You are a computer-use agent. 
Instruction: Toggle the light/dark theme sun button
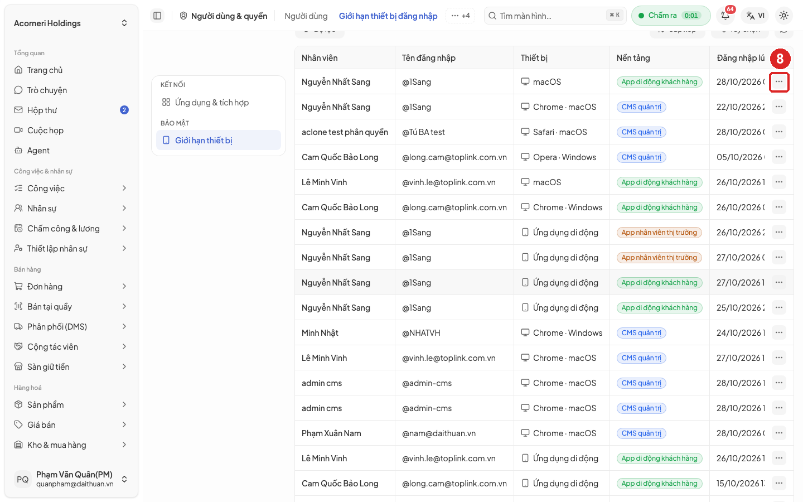(783, 16)
